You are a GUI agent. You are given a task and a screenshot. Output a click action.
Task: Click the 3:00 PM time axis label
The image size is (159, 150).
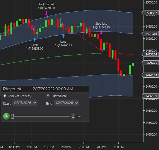point(101,147)
